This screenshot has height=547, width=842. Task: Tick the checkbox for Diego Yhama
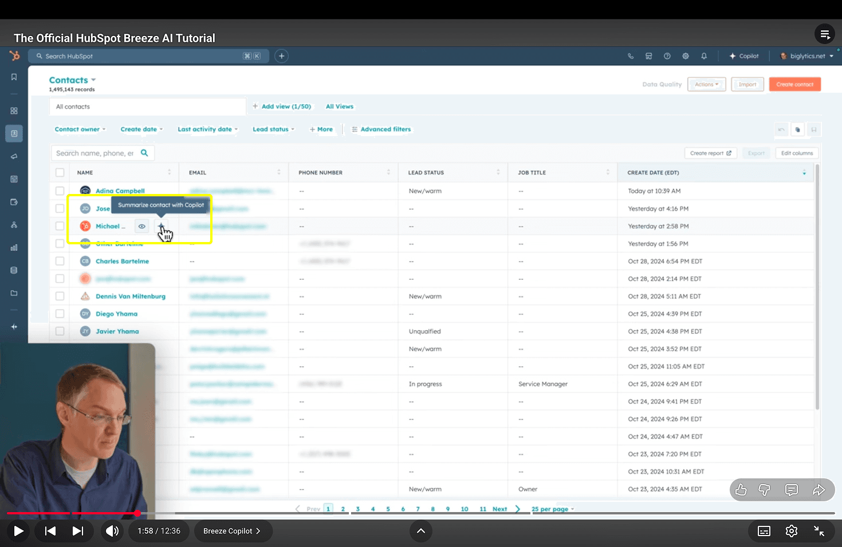click(60, 314)
